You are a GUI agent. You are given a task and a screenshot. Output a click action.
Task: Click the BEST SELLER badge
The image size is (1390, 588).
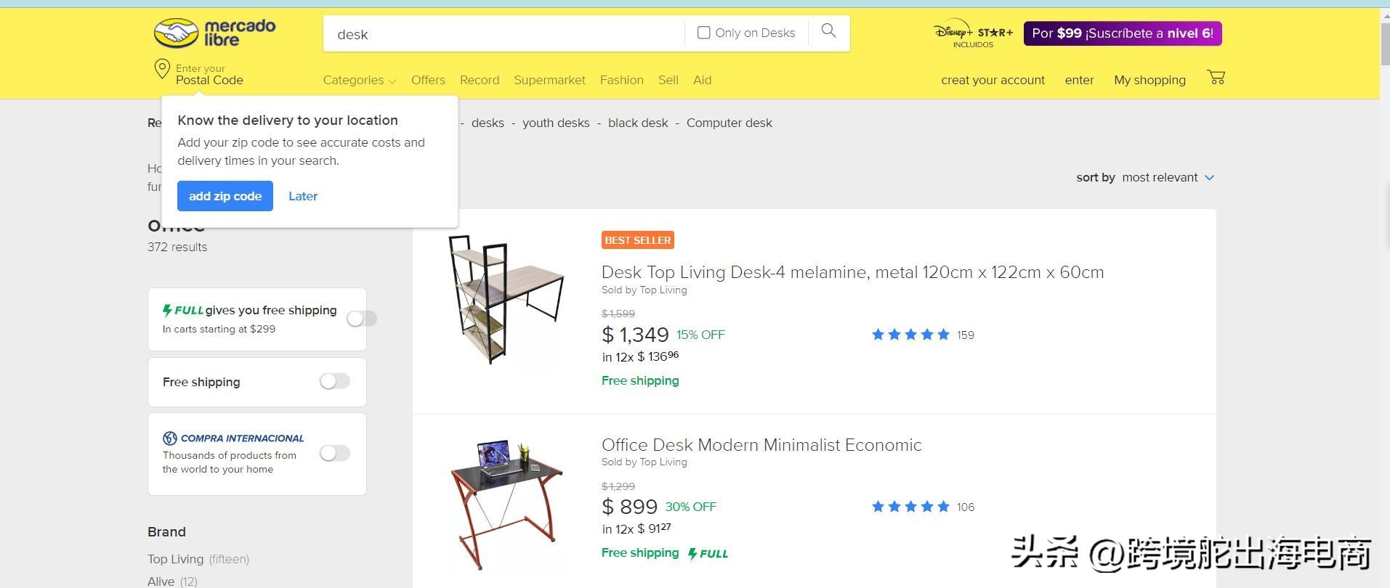point(638,240)
